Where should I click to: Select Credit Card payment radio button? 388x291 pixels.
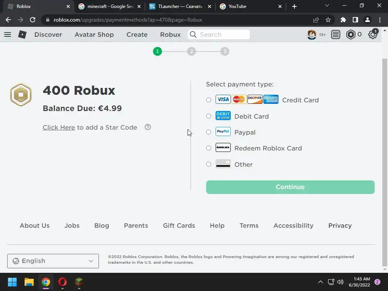coord(209,100)
